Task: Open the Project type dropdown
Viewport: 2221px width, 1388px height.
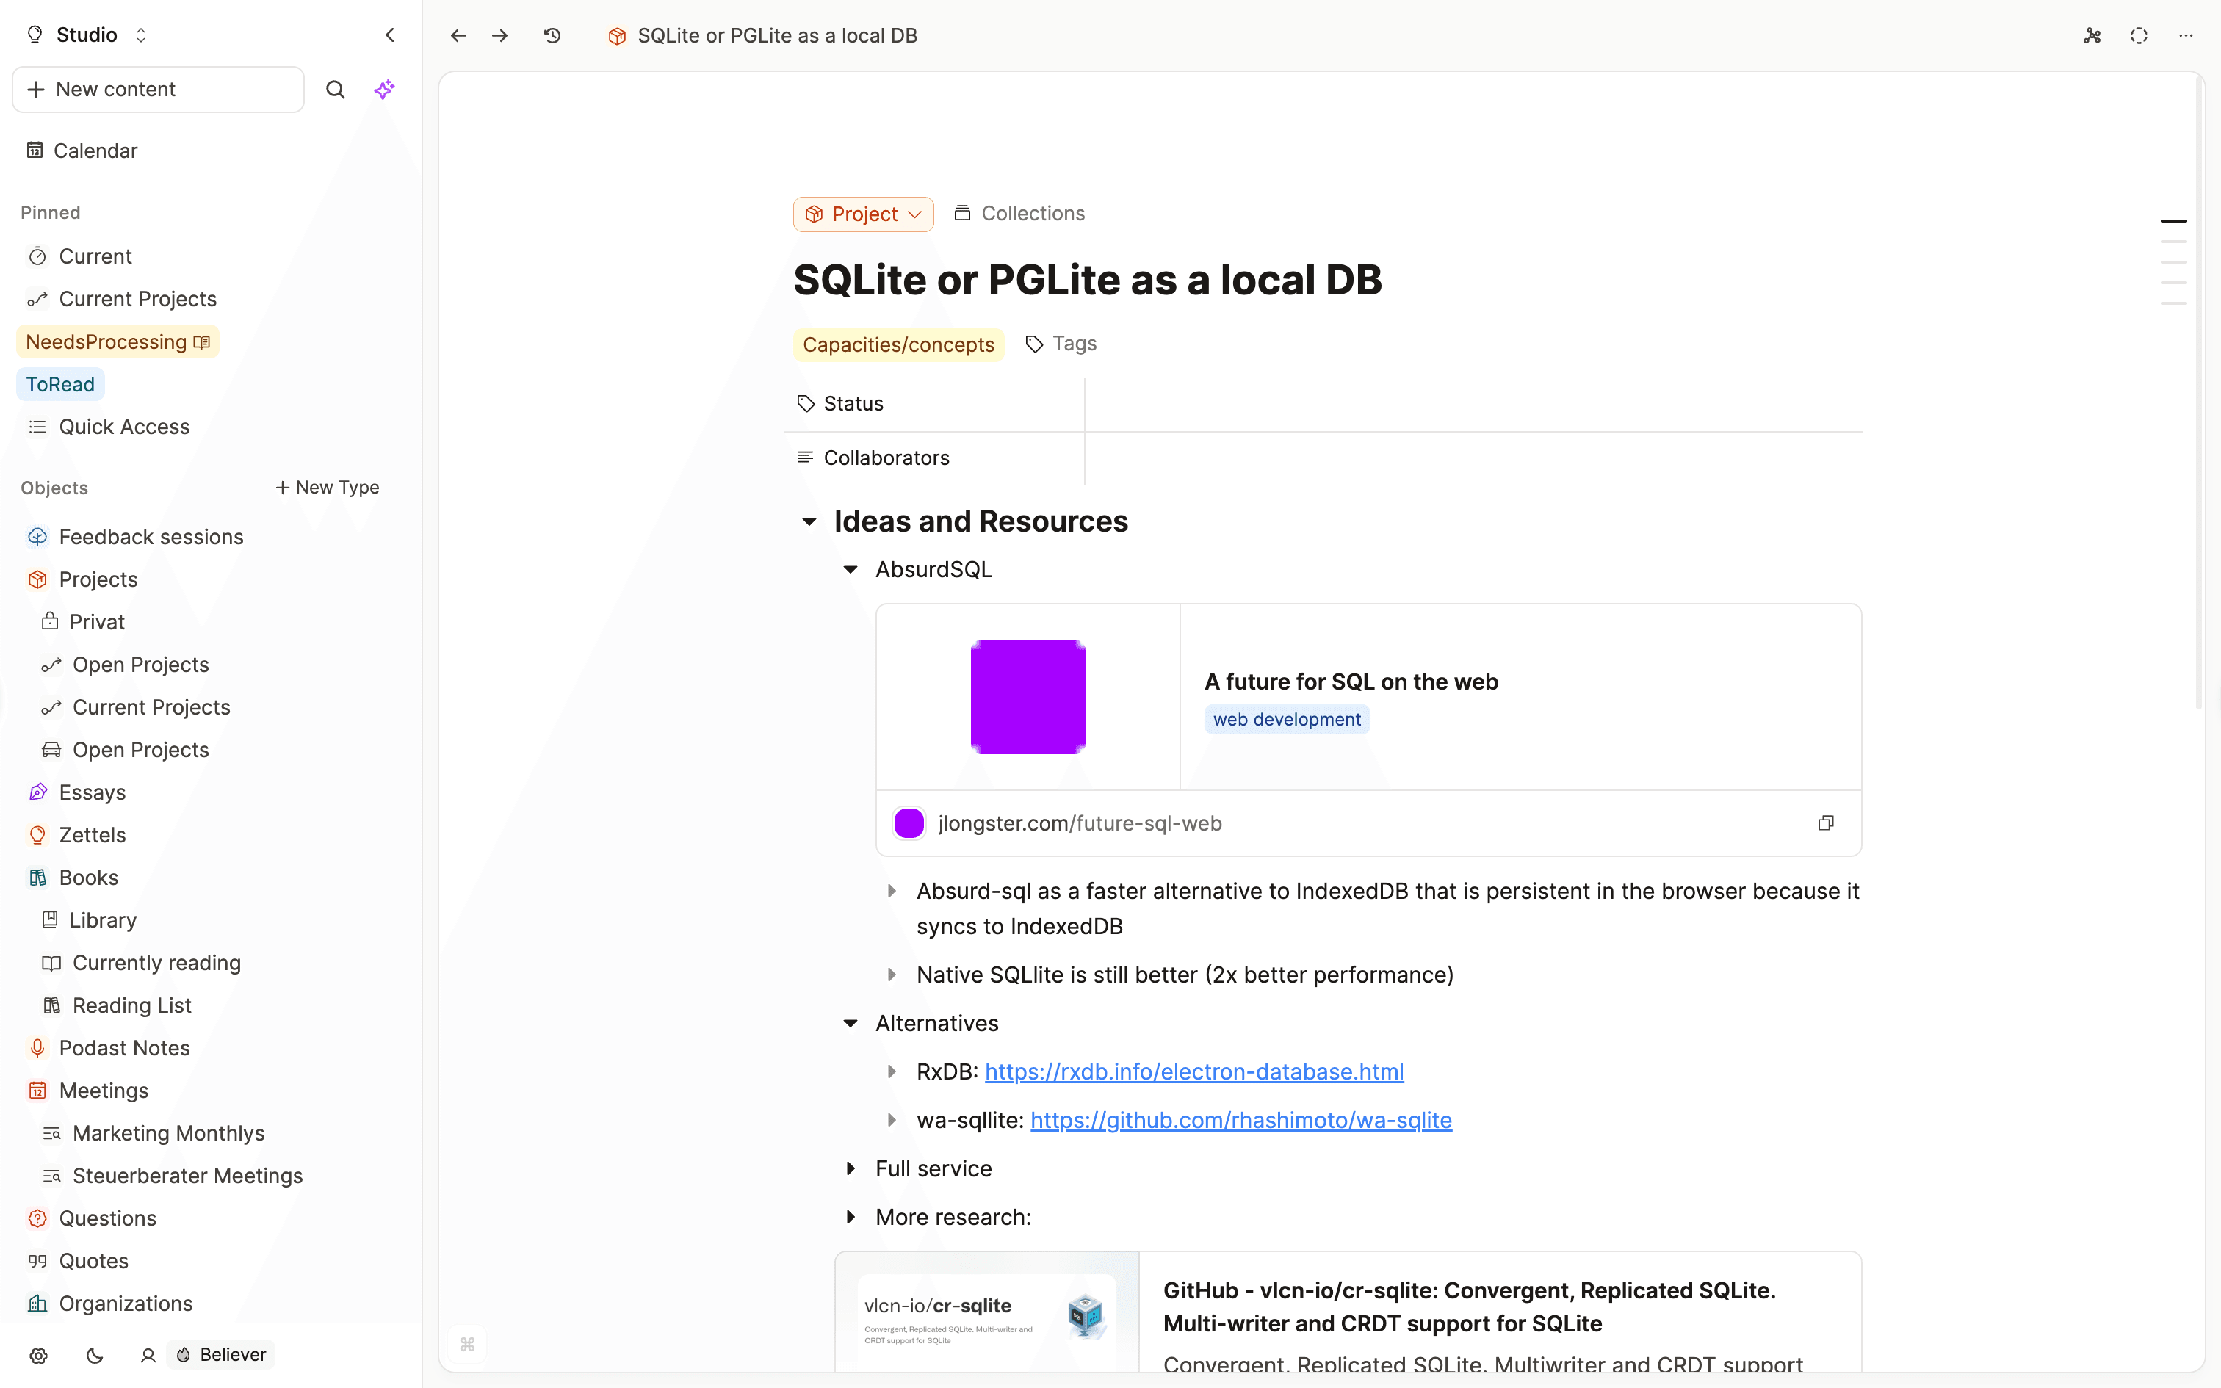Action: [864, 214]
